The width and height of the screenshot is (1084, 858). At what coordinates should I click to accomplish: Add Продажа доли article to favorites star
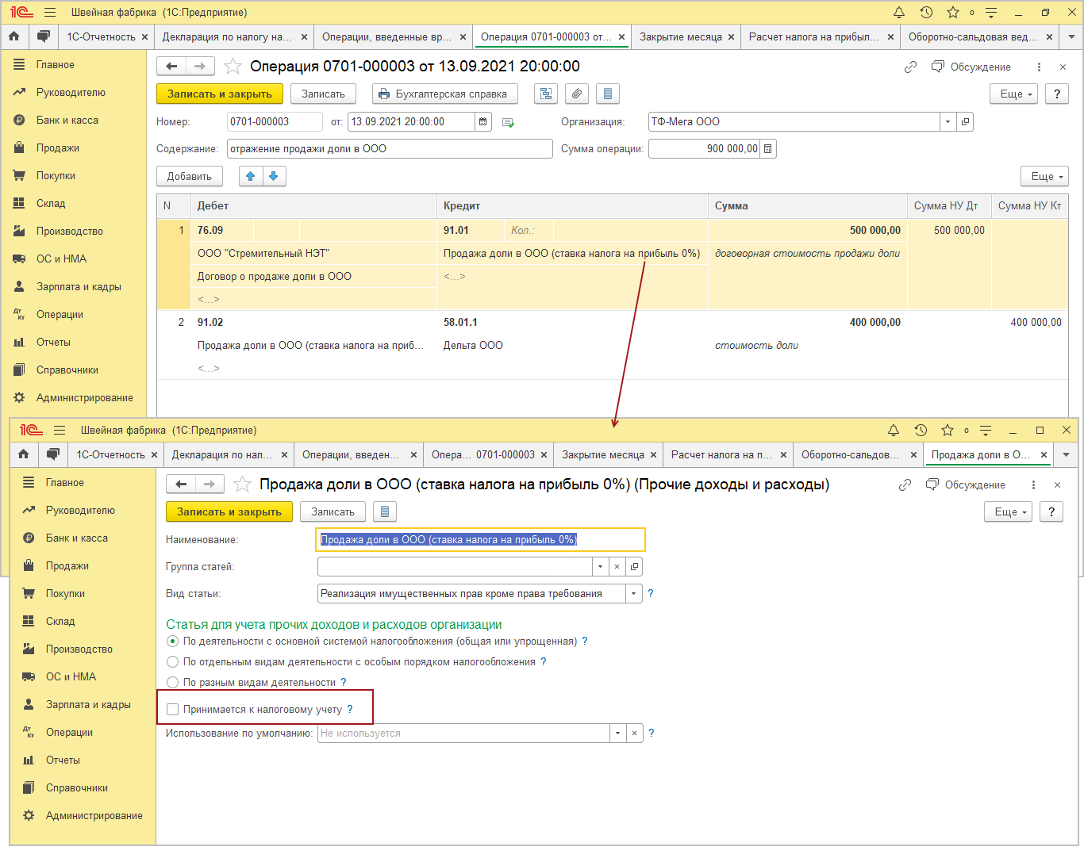242,485
